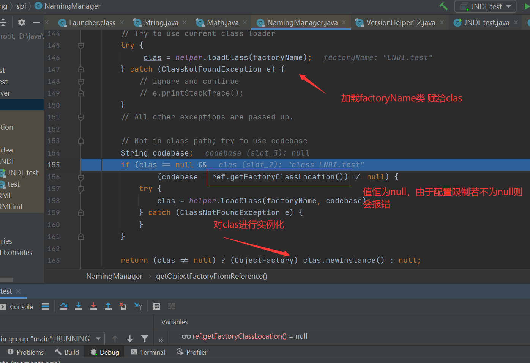Click the spi breadcrumb in navigation bar
Screen dimensions: 530x363
(21, 6)
